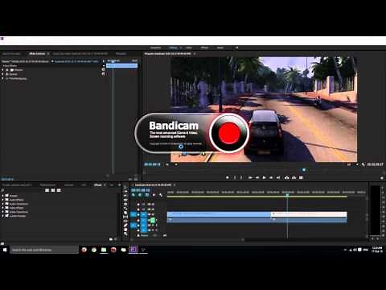Image resolution: width=386 pixels, height=290 pixels.
Task: Select the Razor tool
Action: (125, 209)
